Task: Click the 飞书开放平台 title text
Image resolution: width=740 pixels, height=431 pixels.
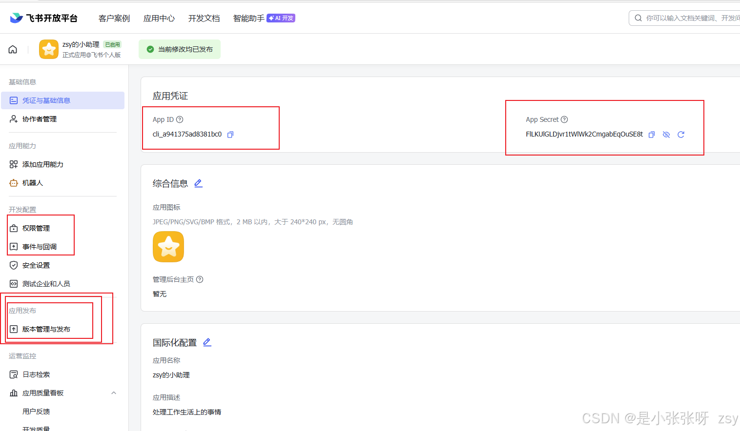Action: tap(52, 18)
